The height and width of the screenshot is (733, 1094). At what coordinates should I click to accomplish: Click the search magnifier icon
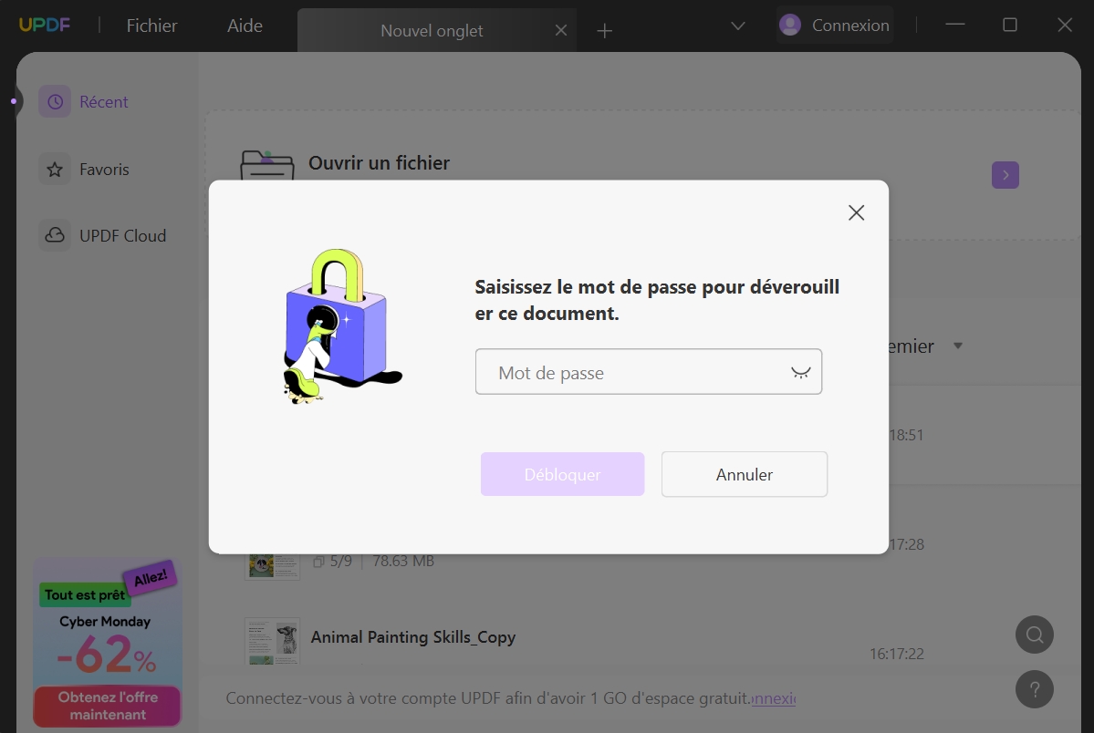tap(1034, 634)
